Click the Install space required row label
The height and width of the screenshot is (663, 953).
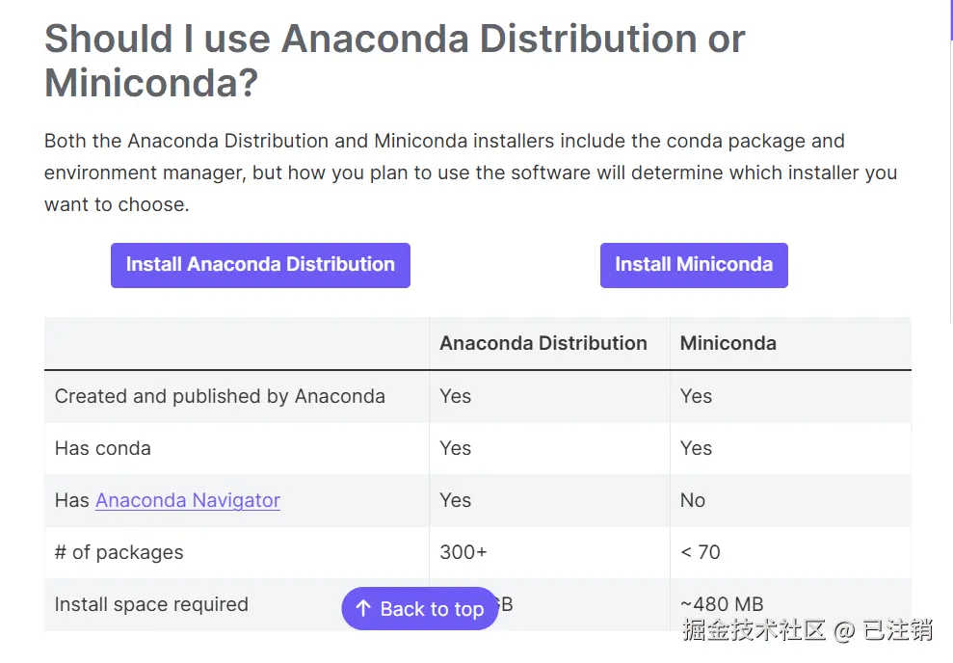pos(151,604)
